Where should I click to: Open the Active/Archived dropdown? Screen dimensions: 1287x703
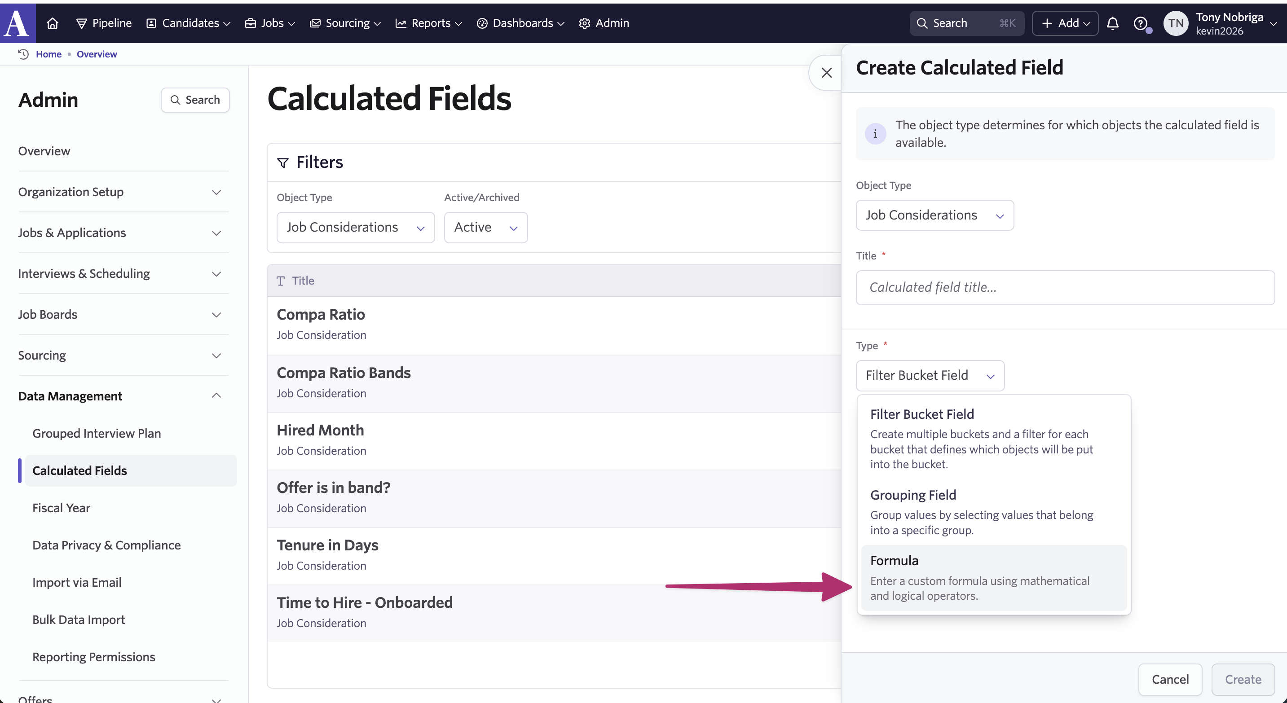[x=485, y=228]
